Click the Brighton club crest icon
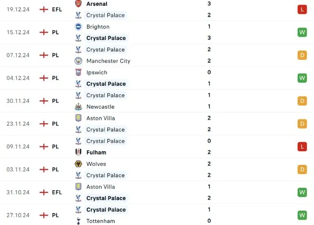Viewport: 314px width, 225px height. 78,27
